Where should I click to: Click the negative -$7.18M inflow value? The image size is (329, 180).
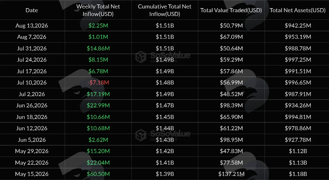[x=98, y=83]
